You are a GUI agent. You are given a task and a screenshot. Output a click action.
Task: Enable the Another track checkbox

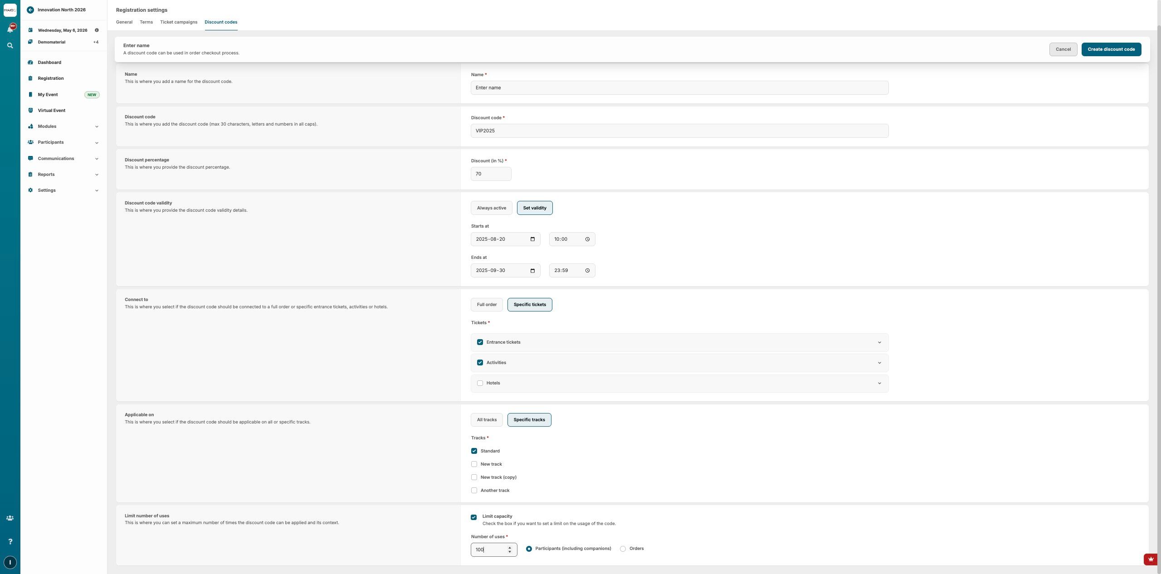pyautogui.click(x=474, y=490)
